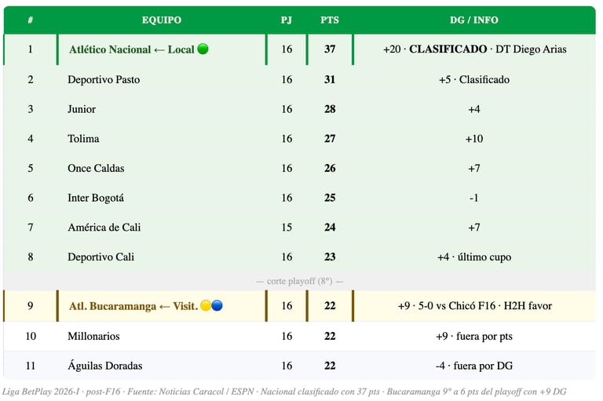603x401 pixels.
Task: Click the Tolima team name
Action: pyautogui.click(x=83, y=139)
